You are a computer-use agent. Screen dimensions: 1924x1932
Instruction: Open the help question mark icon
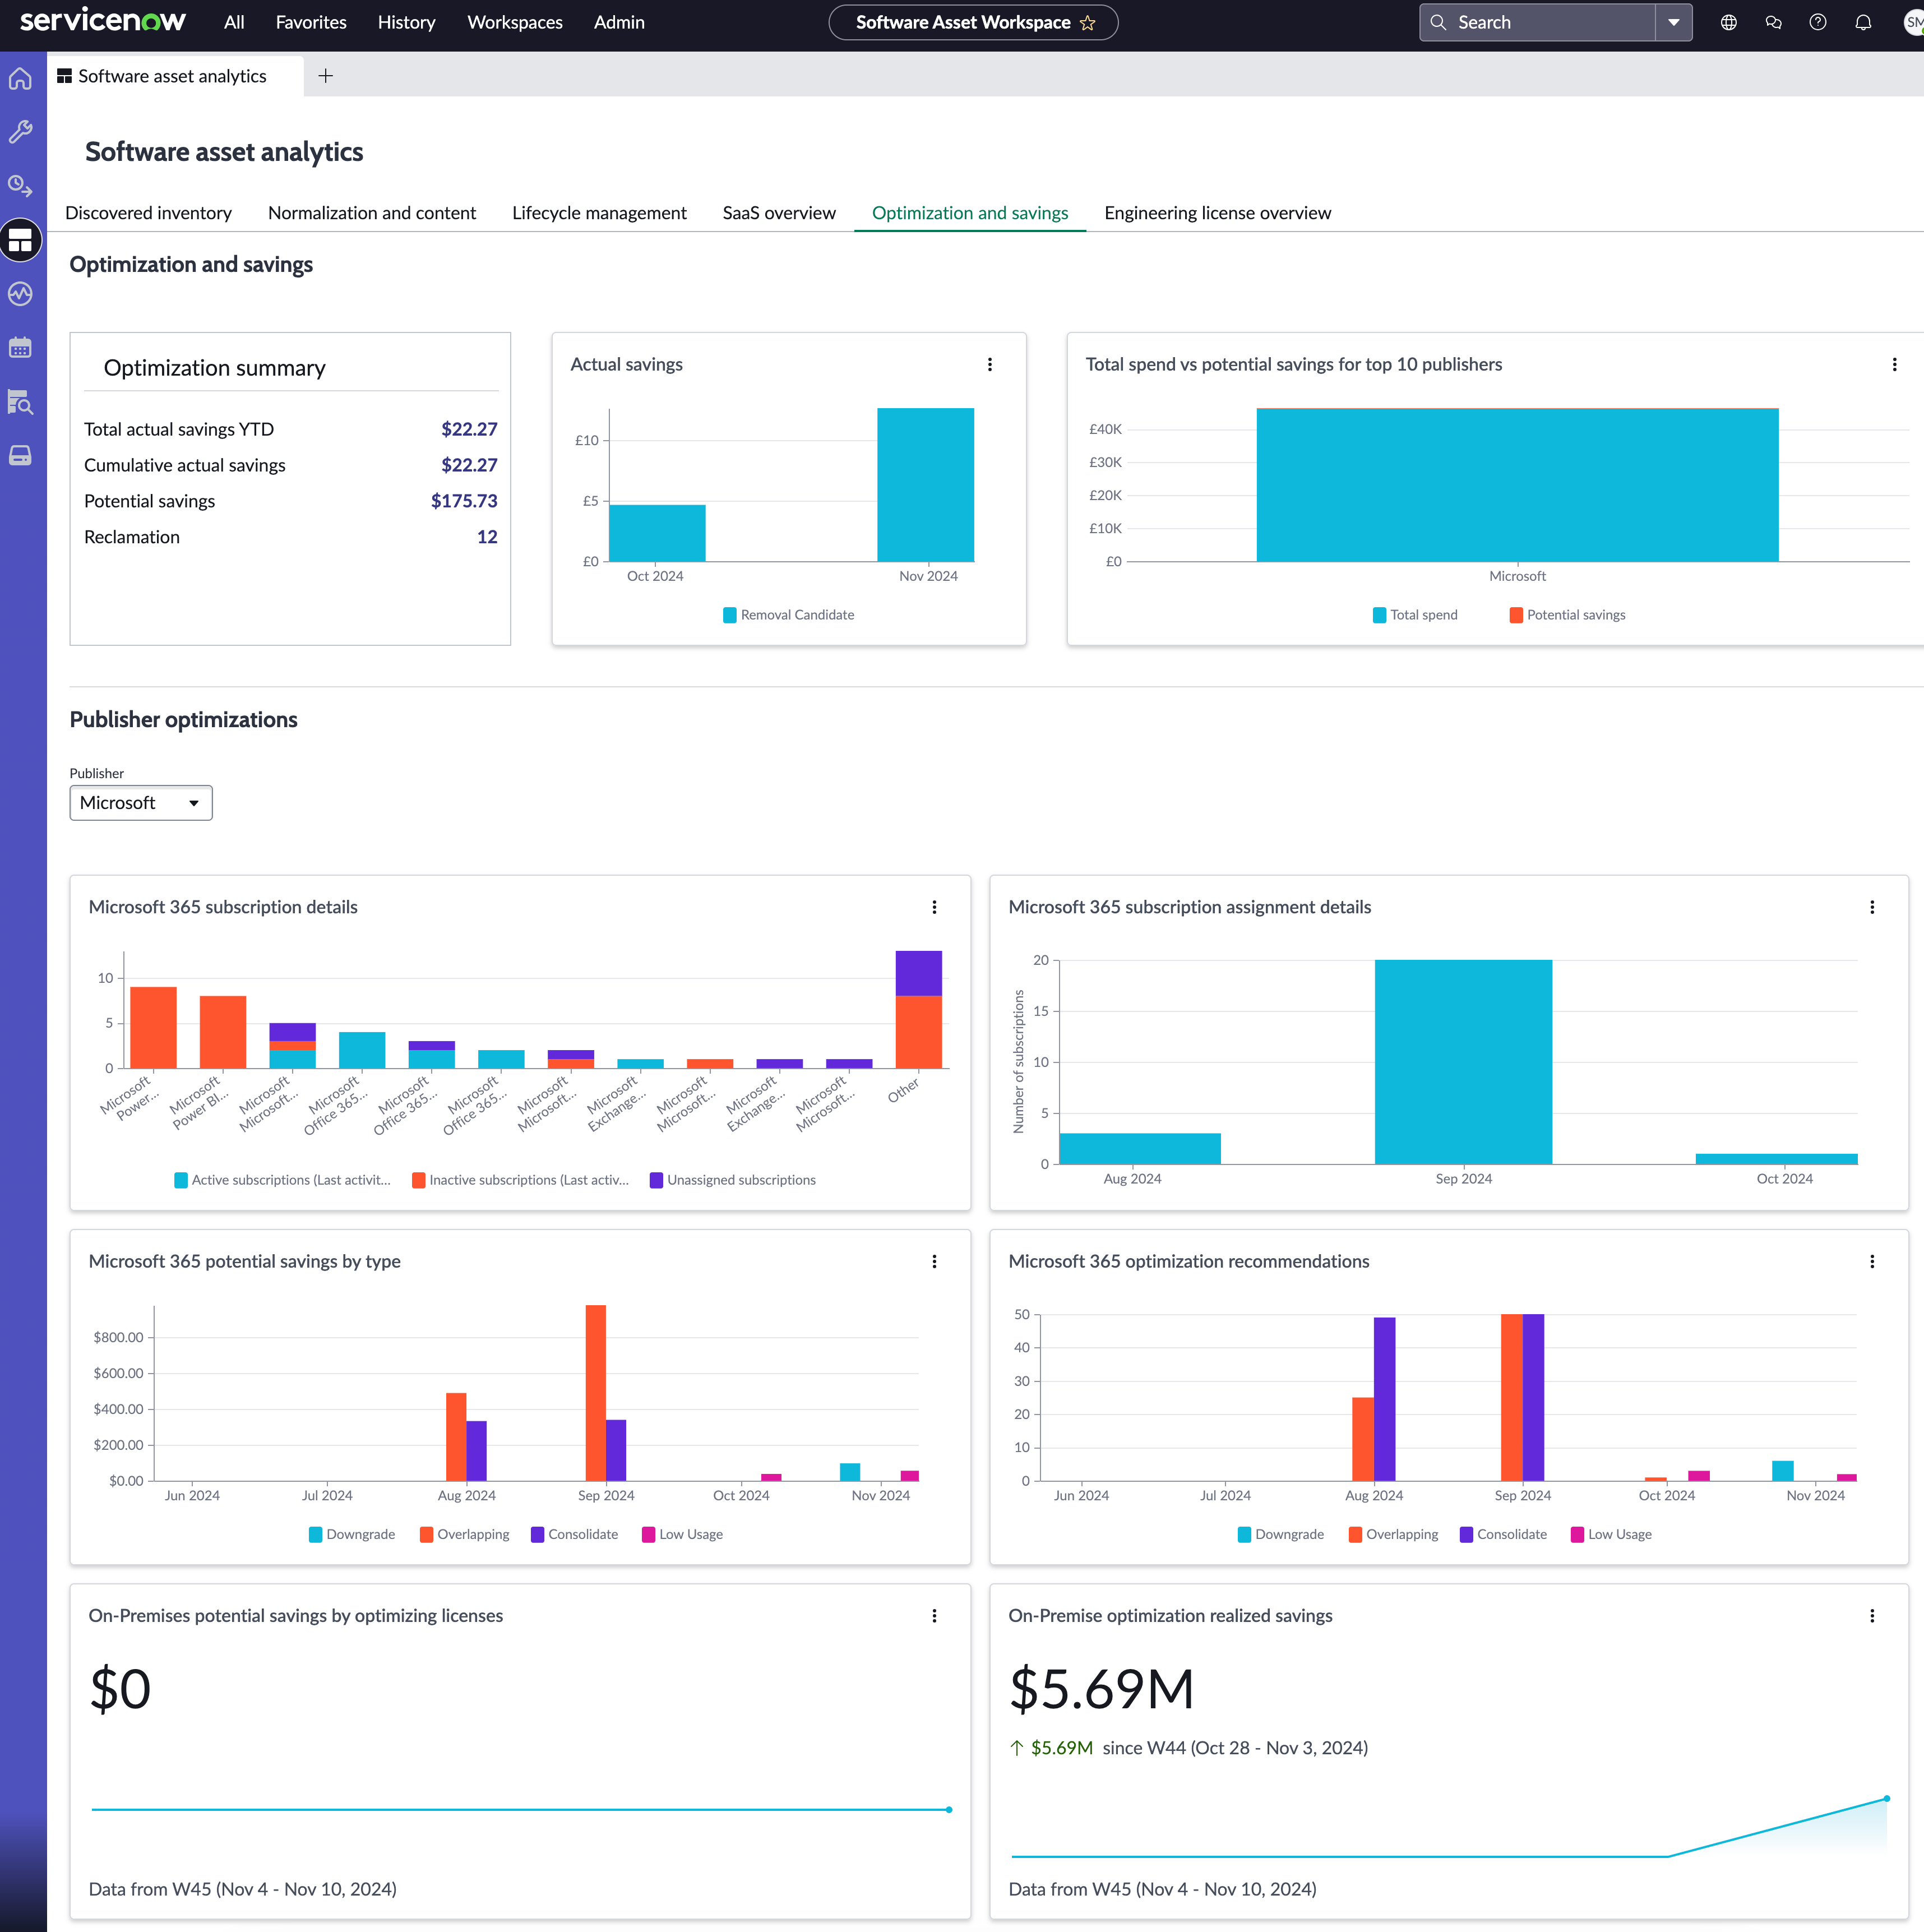(x=1819, y=22)
